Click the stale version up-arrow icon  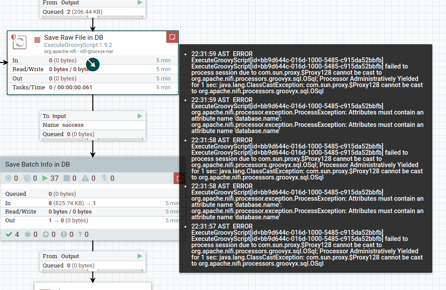pyautogui.click(x=46, y=234)
